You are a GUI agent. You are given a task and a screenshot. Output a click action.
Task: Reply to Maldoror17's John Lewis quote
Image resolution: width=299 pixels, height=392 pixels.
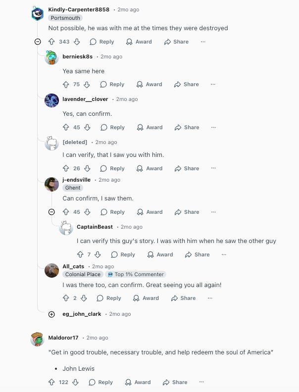point(101,382)
